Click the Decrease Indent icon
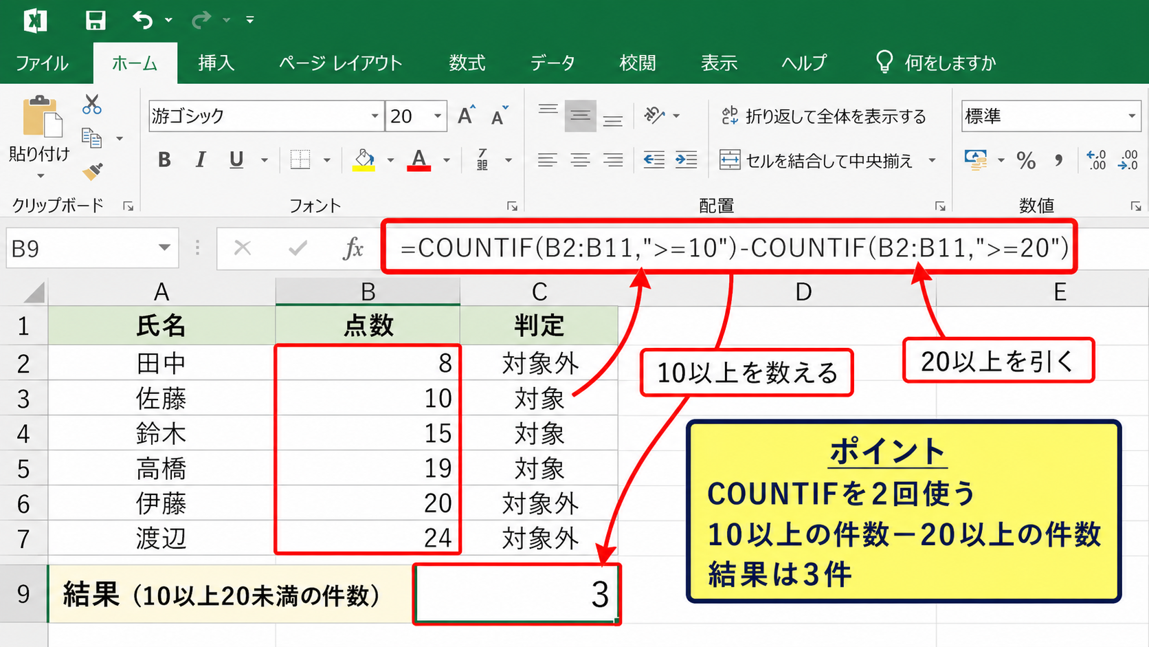Screen dimensions: 1149x647 [654, 160]
